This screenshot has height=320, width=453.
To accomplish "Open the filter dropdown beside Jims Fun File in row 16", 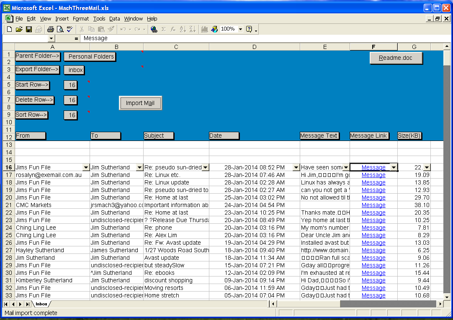I will tap(86, 167).
